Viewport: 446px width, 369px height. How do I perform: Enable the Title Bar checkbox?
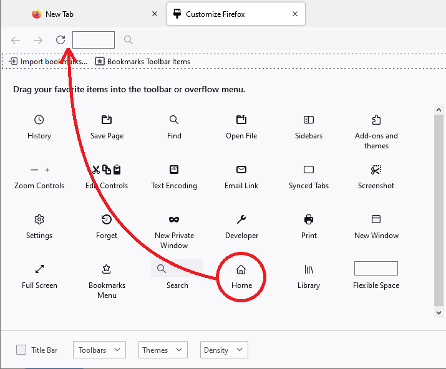(21, 350)
